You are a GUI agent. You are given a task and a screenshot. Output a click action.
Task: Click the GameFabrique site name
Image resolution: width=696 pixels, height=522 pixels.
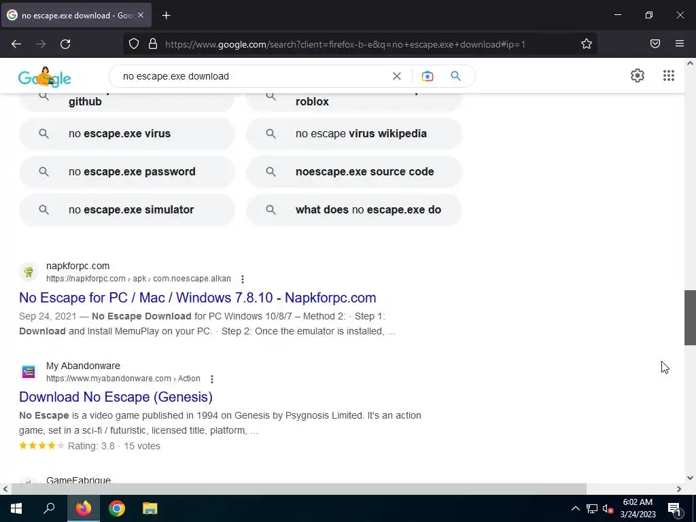pyautogui.click(x=79, y=479)
